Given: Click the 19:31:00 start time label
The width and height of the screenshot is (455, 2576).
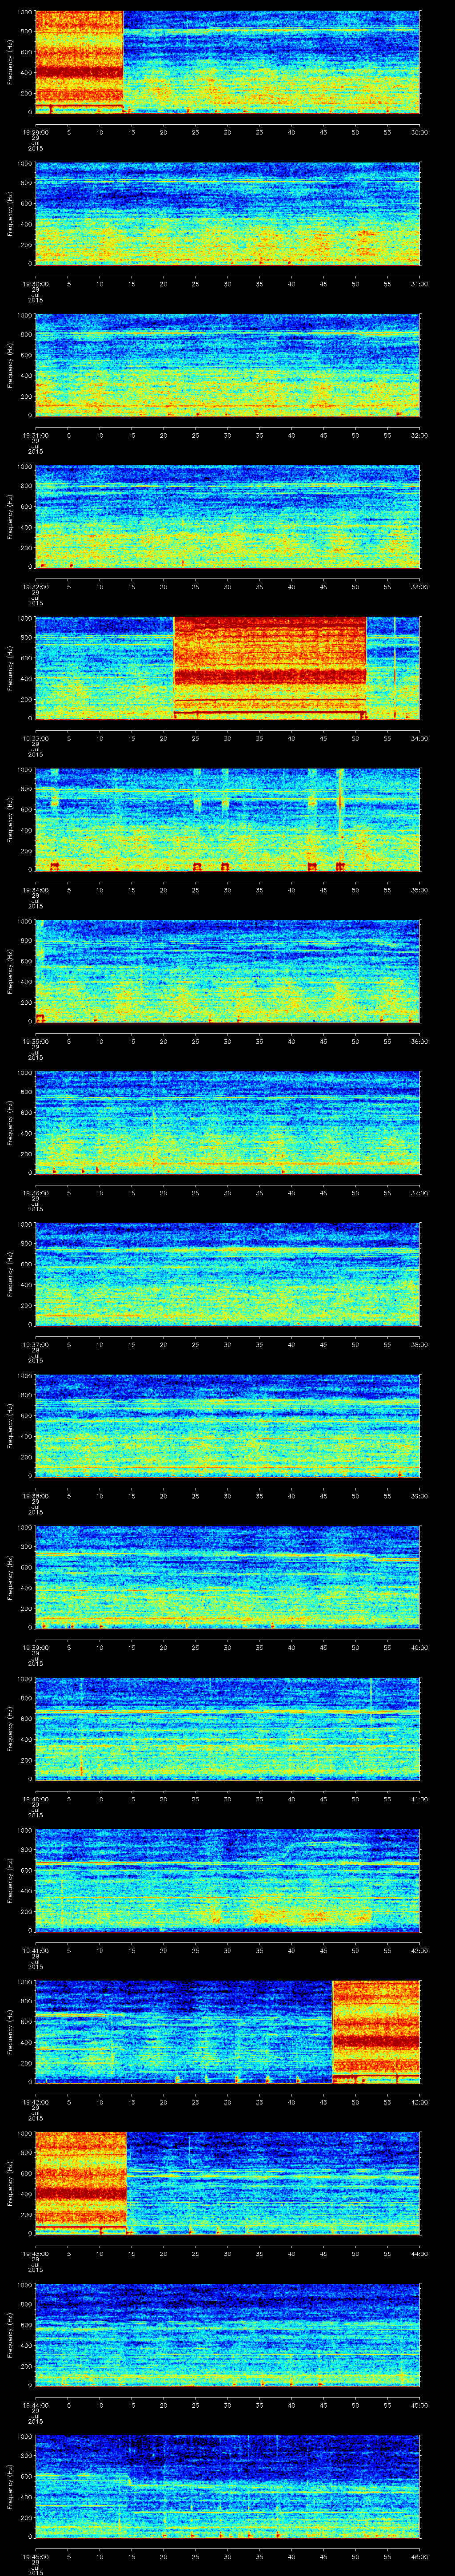Looking at the screenshot, I should pyautogui.click(x=35, y=435).
